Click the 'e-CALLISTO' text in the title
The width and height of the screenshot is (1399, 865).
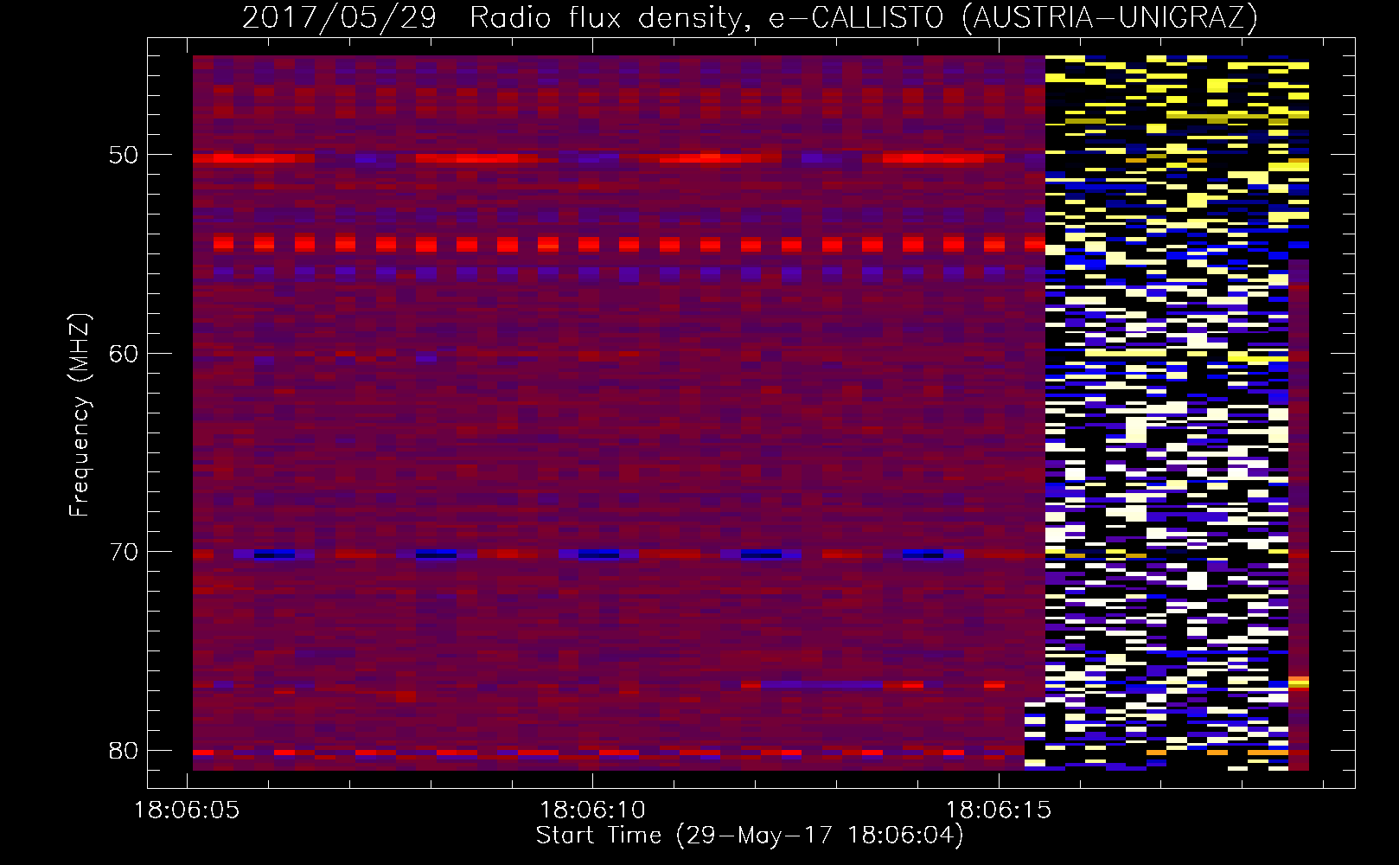tap(856, 17)
